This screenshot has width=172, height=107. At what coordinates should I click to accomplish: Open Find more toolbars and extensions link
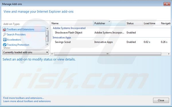24,98
